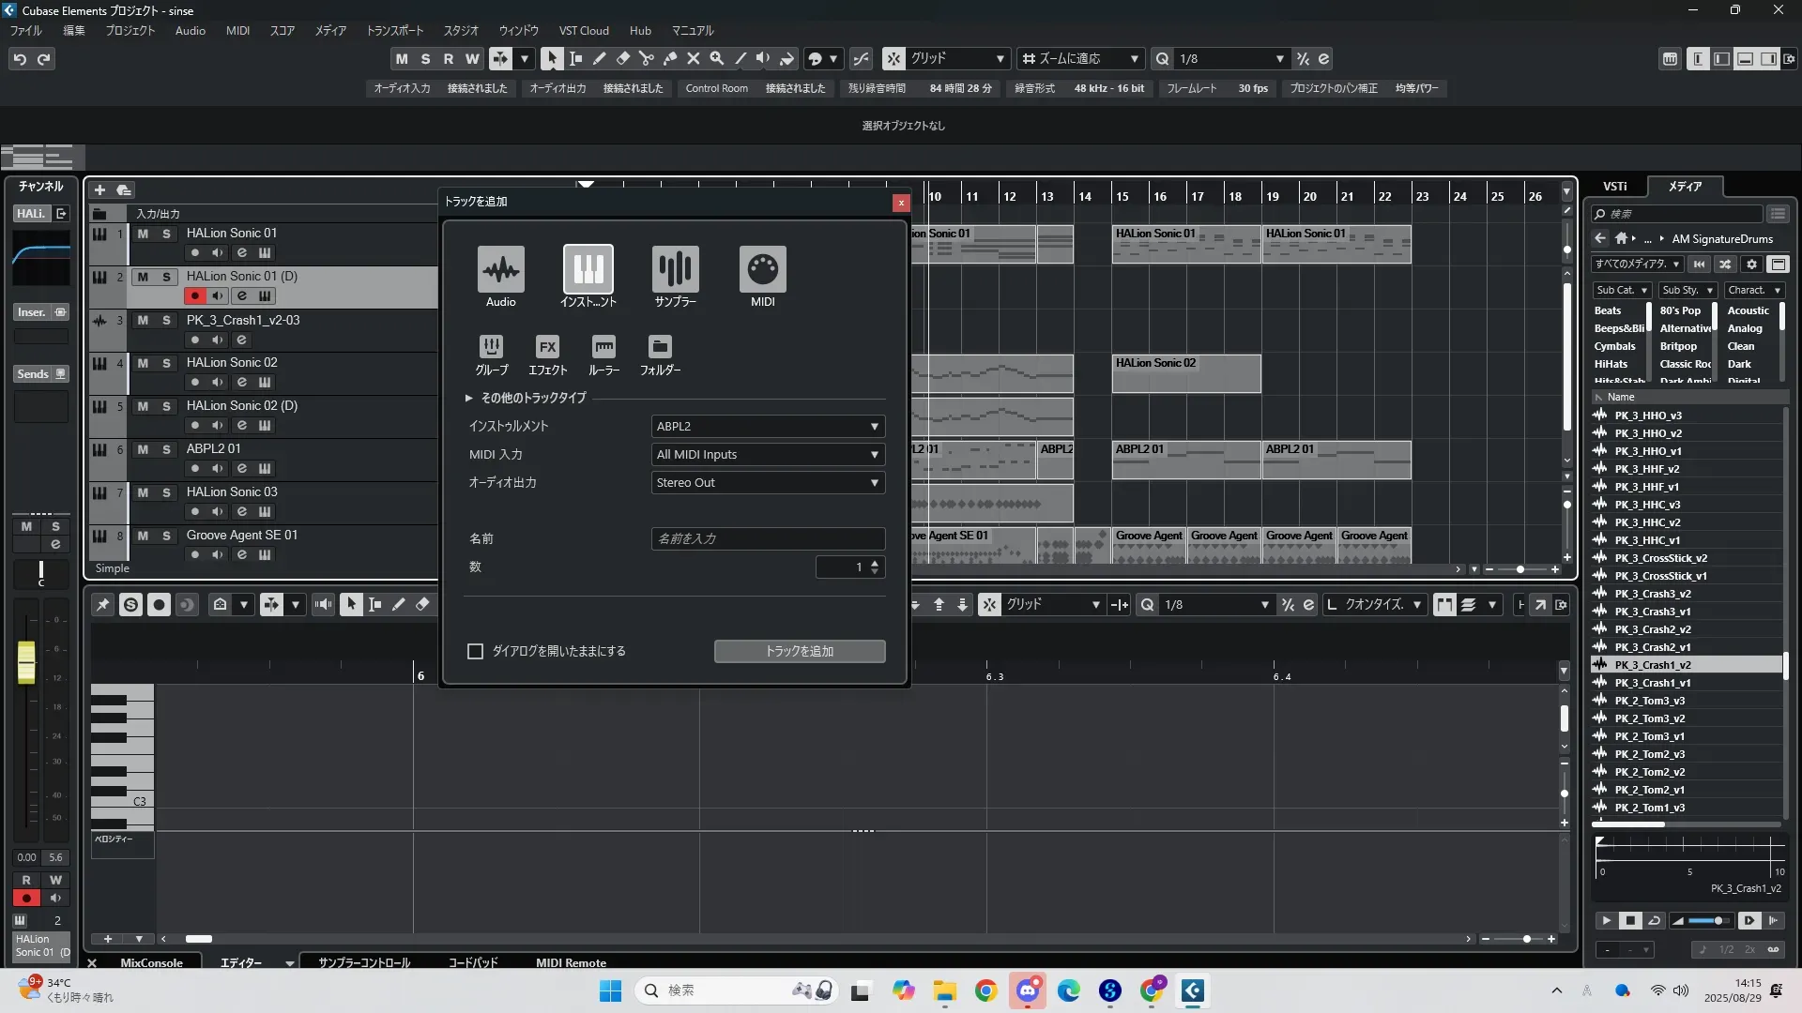This screenshot has height=1013, width=1802.
Task: Solo the Groove Agent SE 01 track
Action: click(x=166, y=536)
